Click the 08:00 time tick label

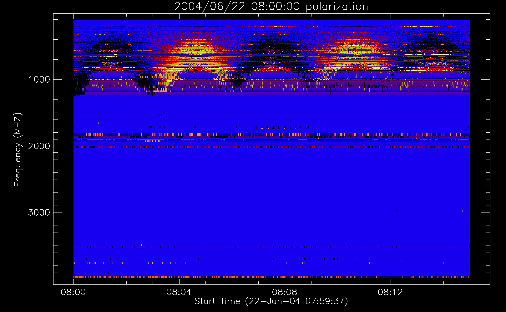[73, 292]
